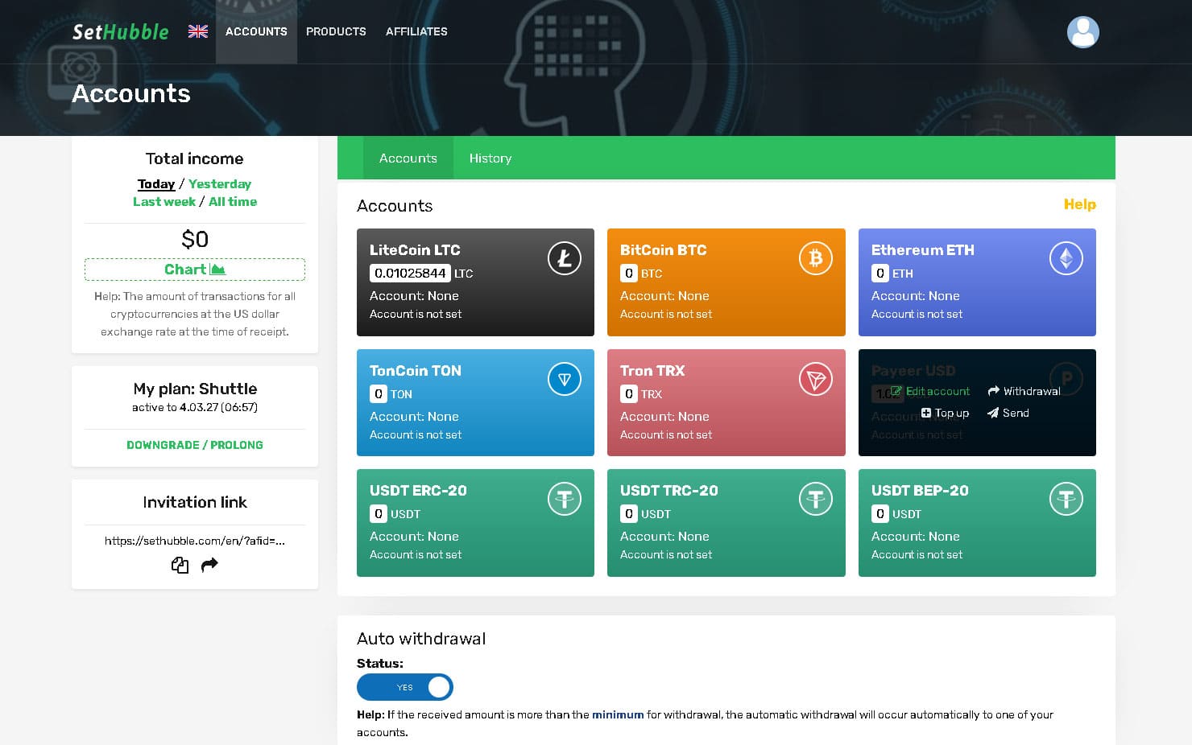This screenshot has height=745, width=1192.
Task: Open the AFFILIATES menu
Action: point(416,31)
